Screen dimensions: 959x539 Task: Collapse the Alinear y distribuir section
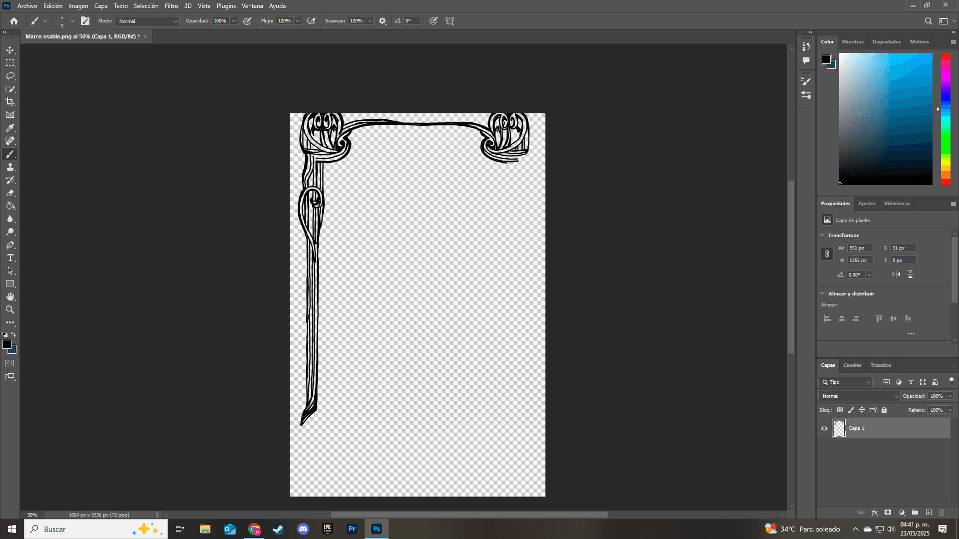click(x=823, y=293)
